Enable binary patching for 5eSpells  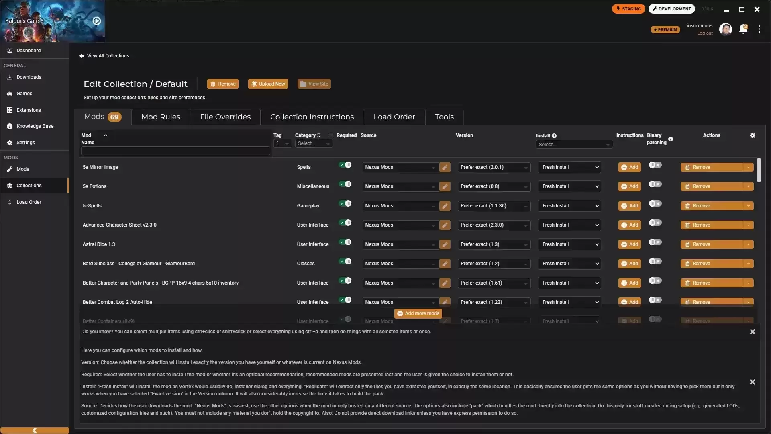[655, 204]
